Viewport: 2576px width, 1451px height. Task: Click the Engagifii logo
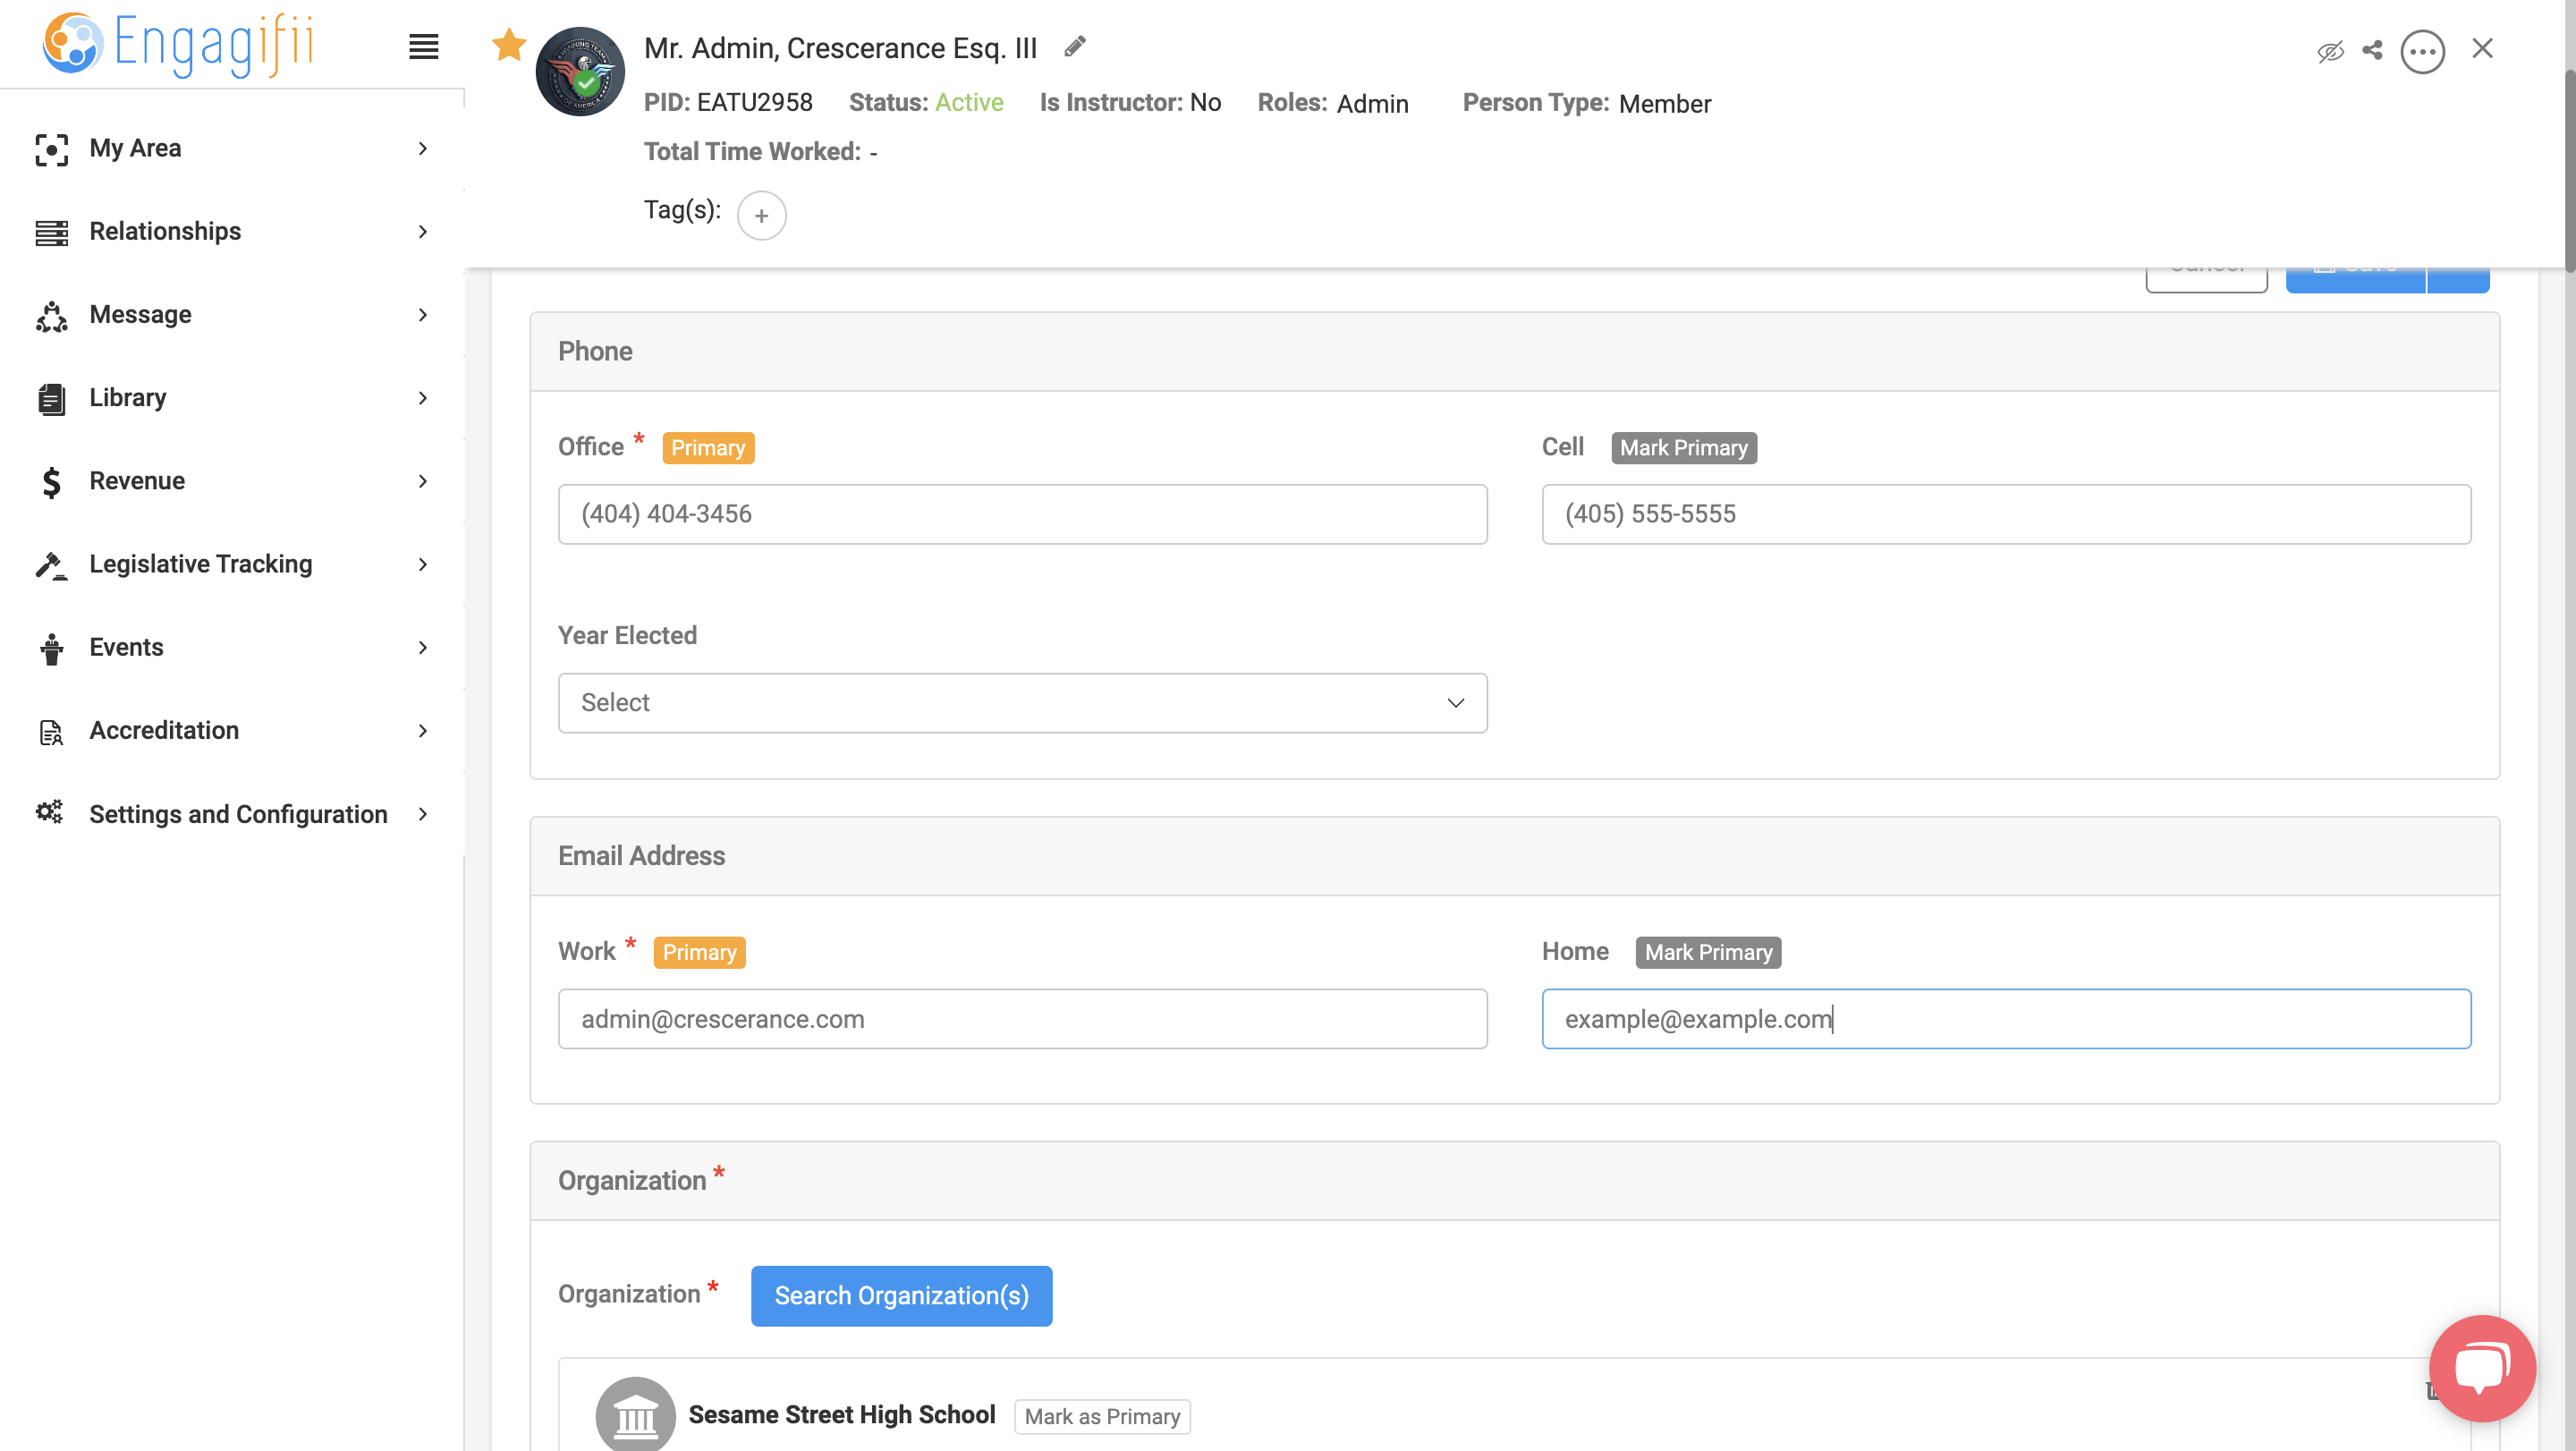pos(178,45)
